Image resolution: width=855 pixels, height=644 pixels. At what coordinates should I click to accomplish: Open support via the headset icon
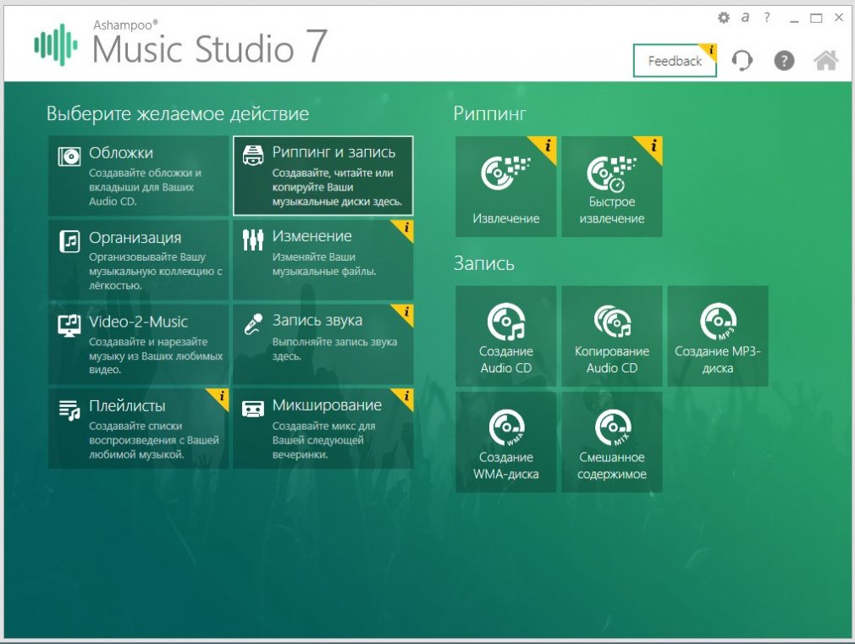[x=742, y=61]
